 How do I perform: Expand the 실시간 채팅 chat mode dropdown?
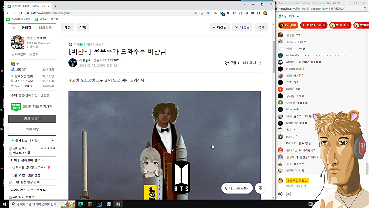point(298,17)
